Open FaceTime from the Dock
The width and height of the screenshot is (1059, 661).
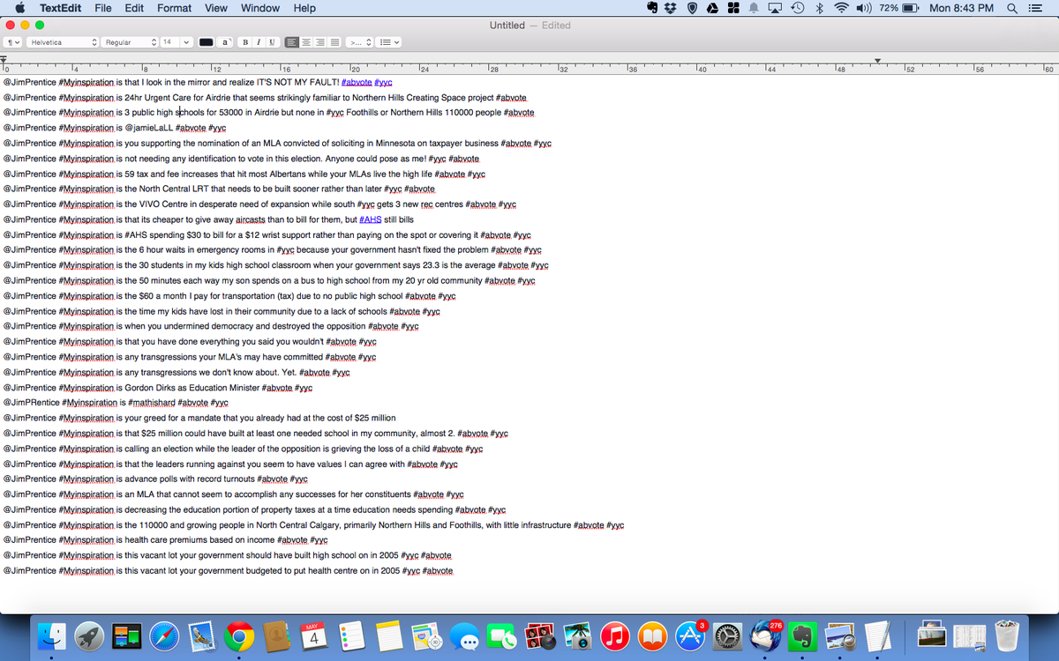coord(502,636)
